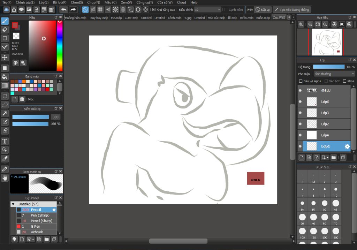This screenshot has width=357, height=250.
Task: Zoom out the navigator view
Action: [x=325, y=24]
